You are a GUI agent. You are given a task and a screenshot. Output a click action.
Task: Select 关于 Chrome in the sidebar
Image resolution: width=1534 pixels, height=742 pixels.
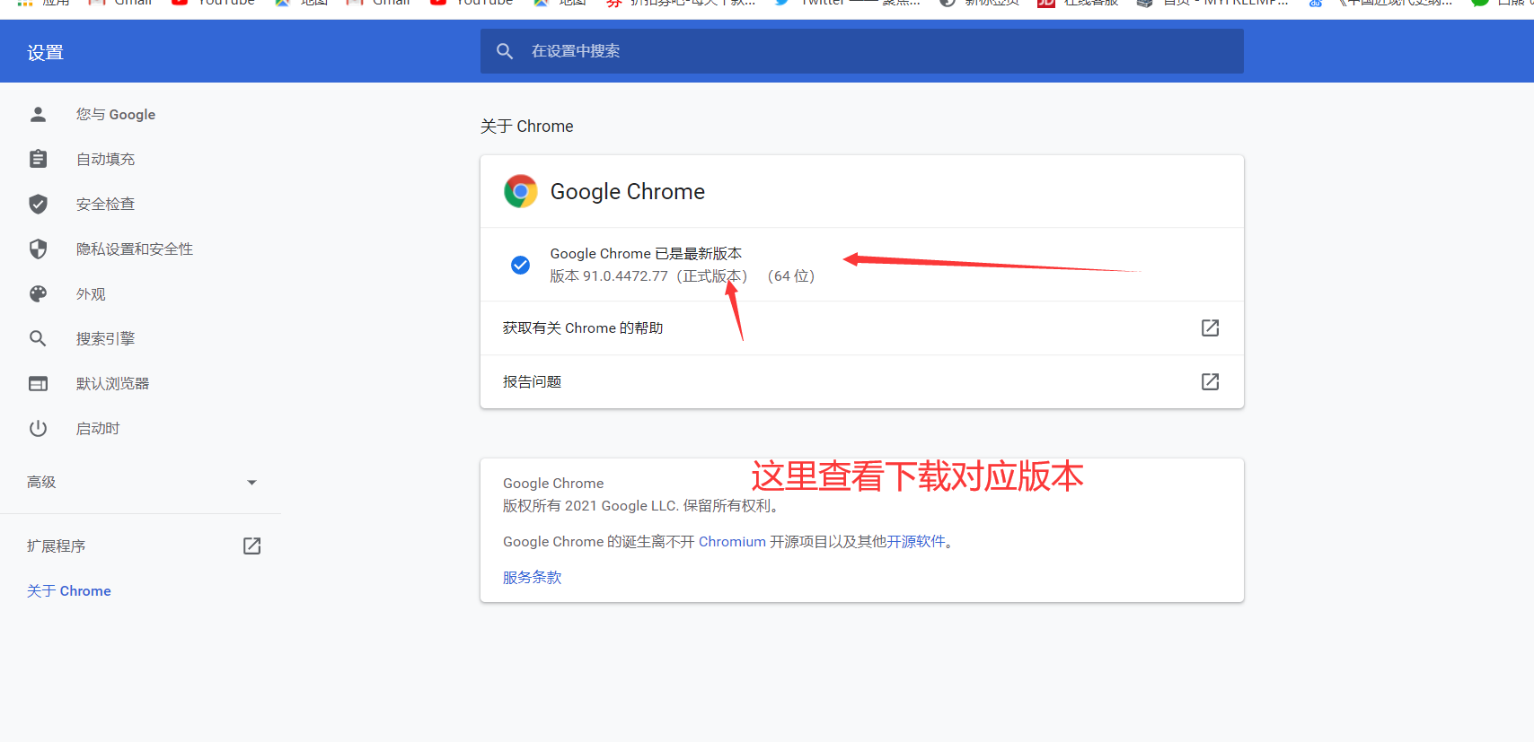pos(69,590)
